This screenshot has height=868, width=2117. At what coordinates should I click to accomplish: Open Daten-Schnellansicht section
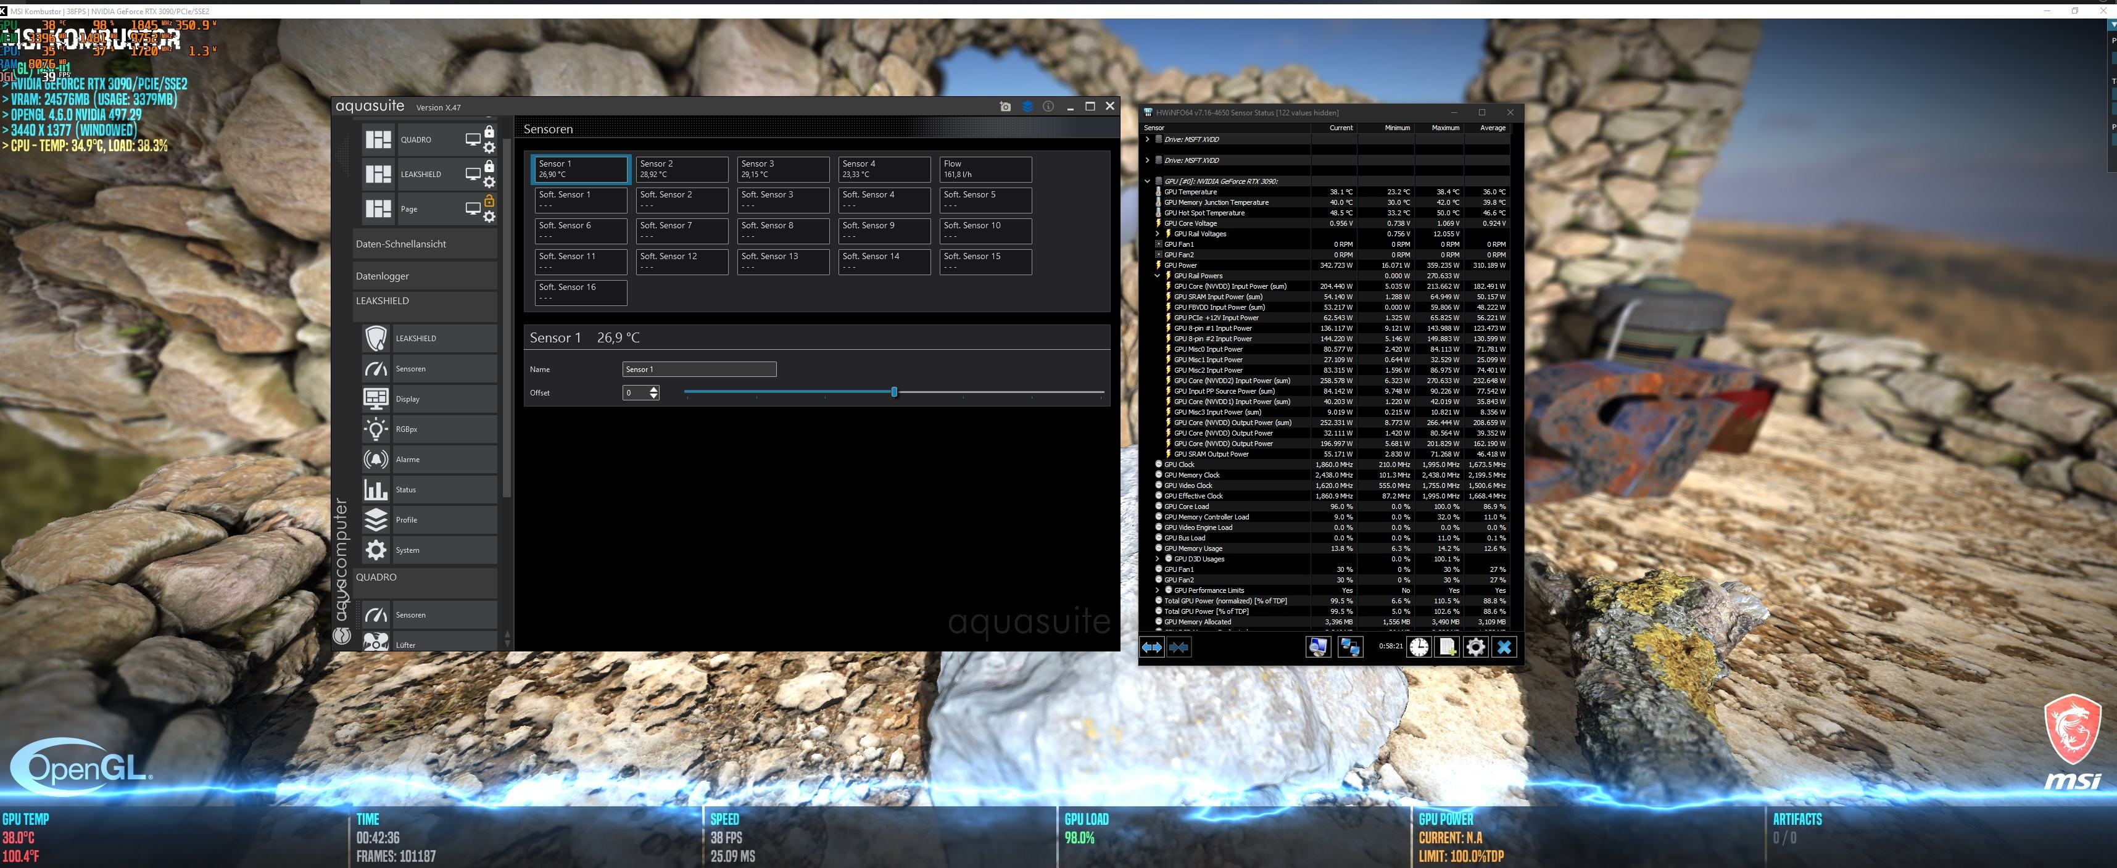[x=425, y=244]
